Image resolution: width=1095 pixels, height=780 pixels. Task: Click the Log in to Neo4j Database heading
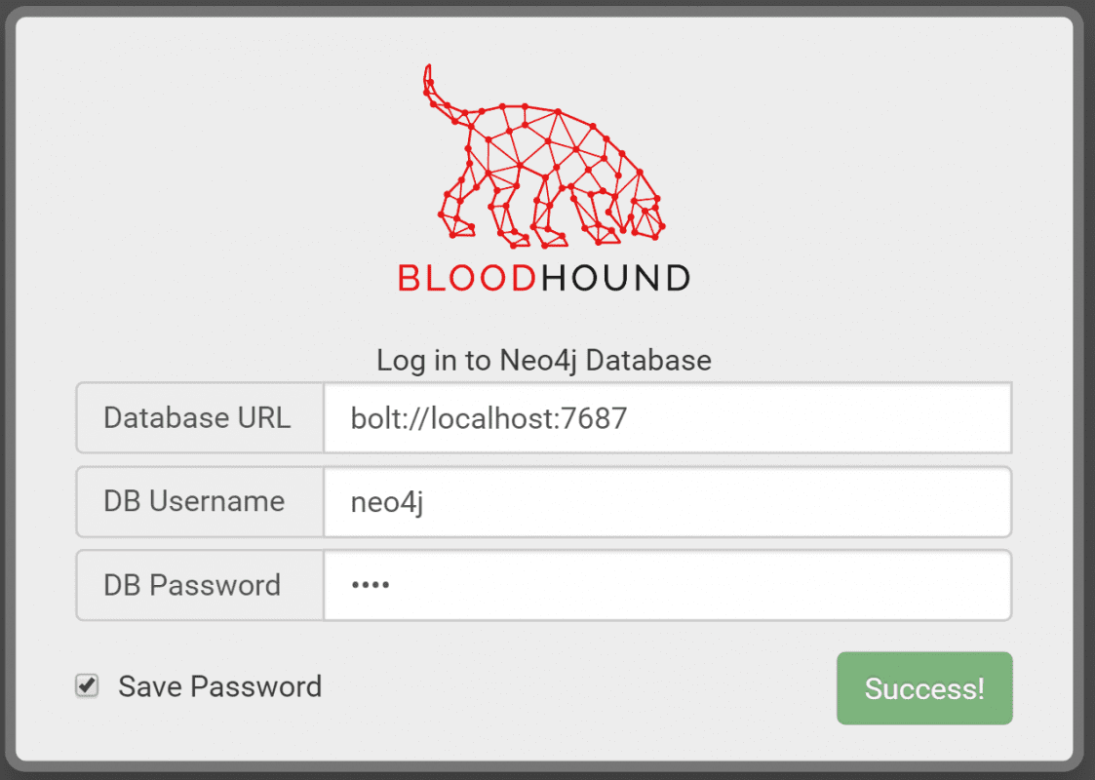[x=544, y=360]
